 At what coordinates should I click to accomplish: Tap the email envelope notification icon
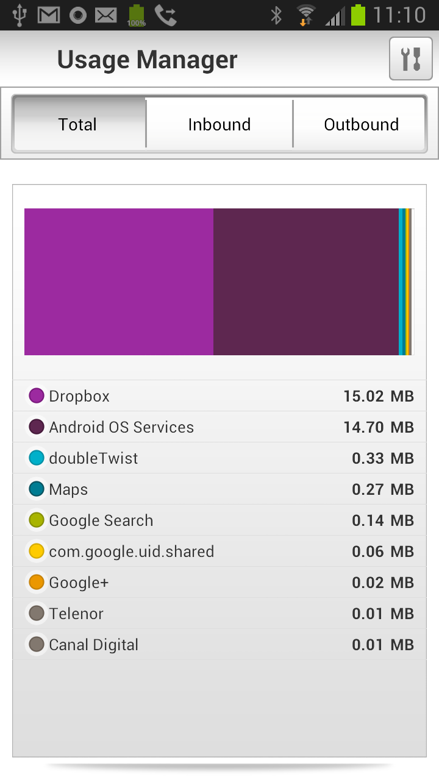tap(106, 15)
